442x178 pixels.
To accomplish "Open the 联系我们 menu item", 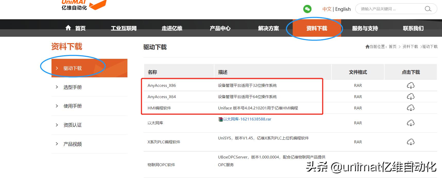I will [x=413, y=28].
